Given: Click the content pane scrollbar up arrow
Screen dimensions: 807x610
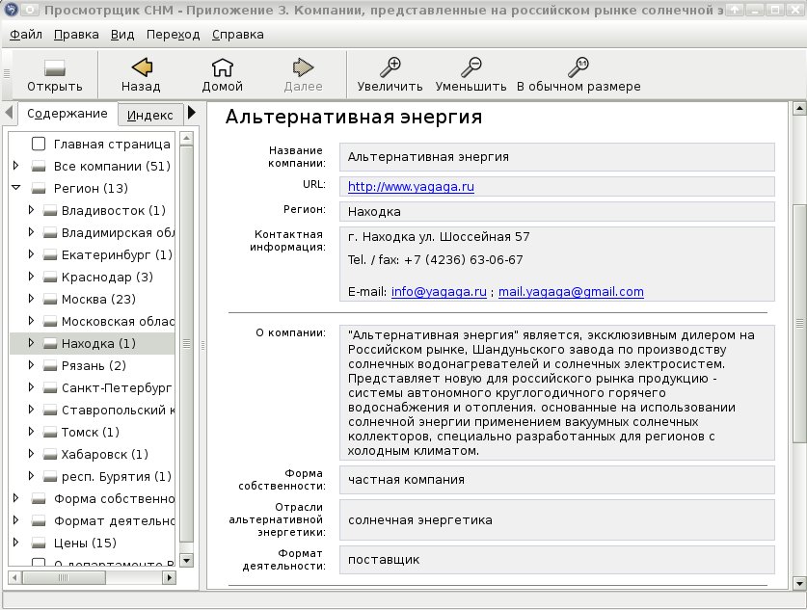Looking at the screenshot, I should click(x=798, y=109).
